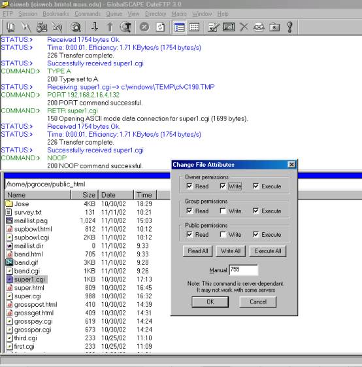Click the globe search toolbar icon
Screen dimensions: 362x367
(76, 27)
